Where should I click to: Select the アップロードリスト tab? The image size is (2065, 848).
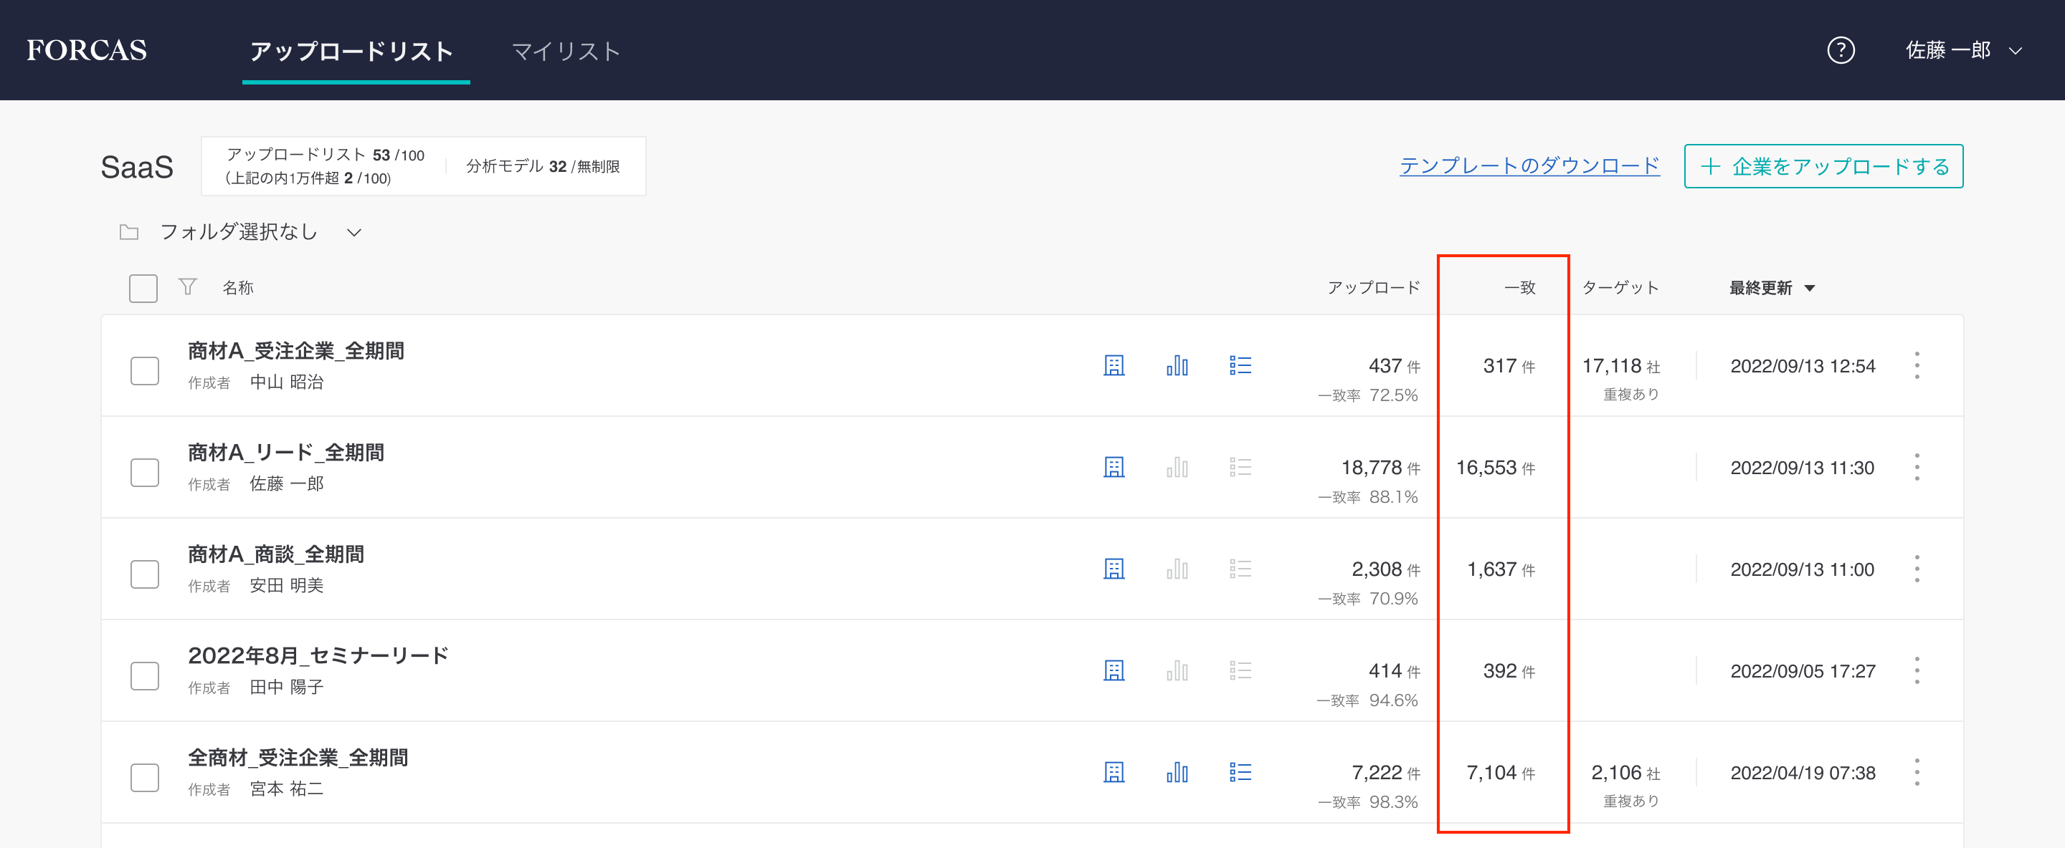click(x=352, y=52)
